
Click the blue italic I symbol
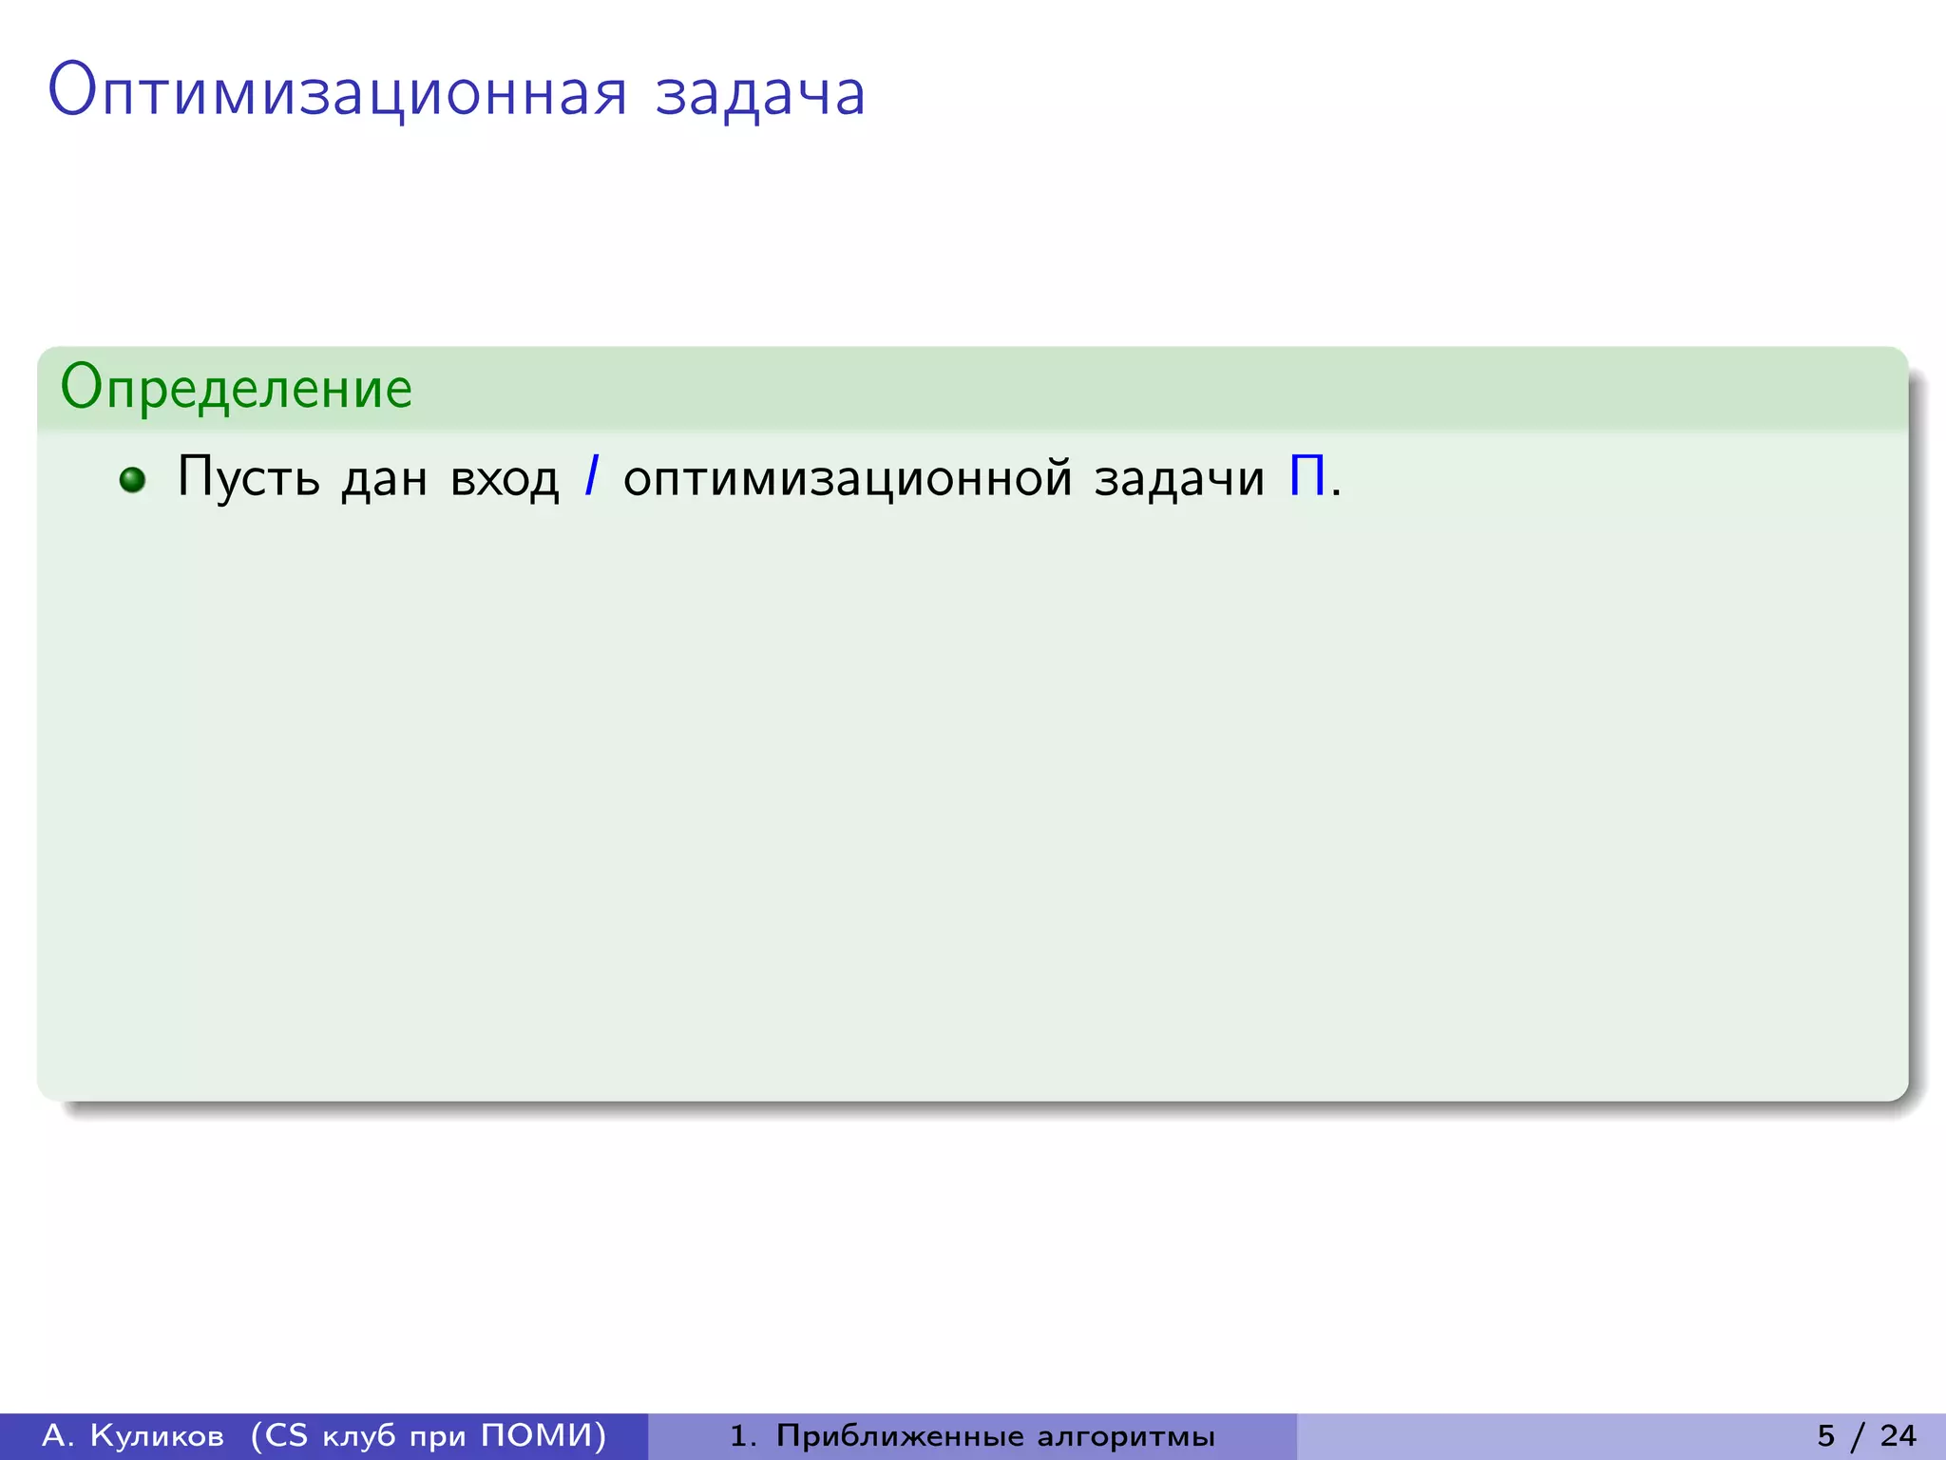(592, 476)
